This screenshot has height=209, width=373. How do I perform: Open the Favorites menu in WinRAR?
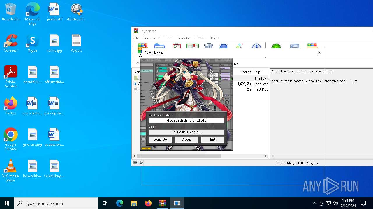pos(184,38)
